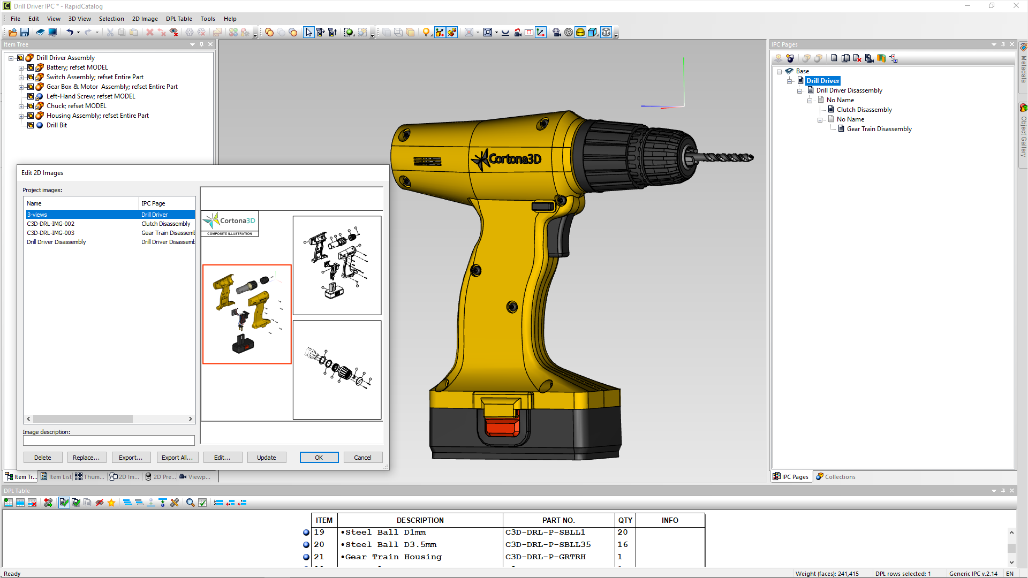
Task: Click the add row icon in DPL toolbar
Action: click(x=9, y=503)
